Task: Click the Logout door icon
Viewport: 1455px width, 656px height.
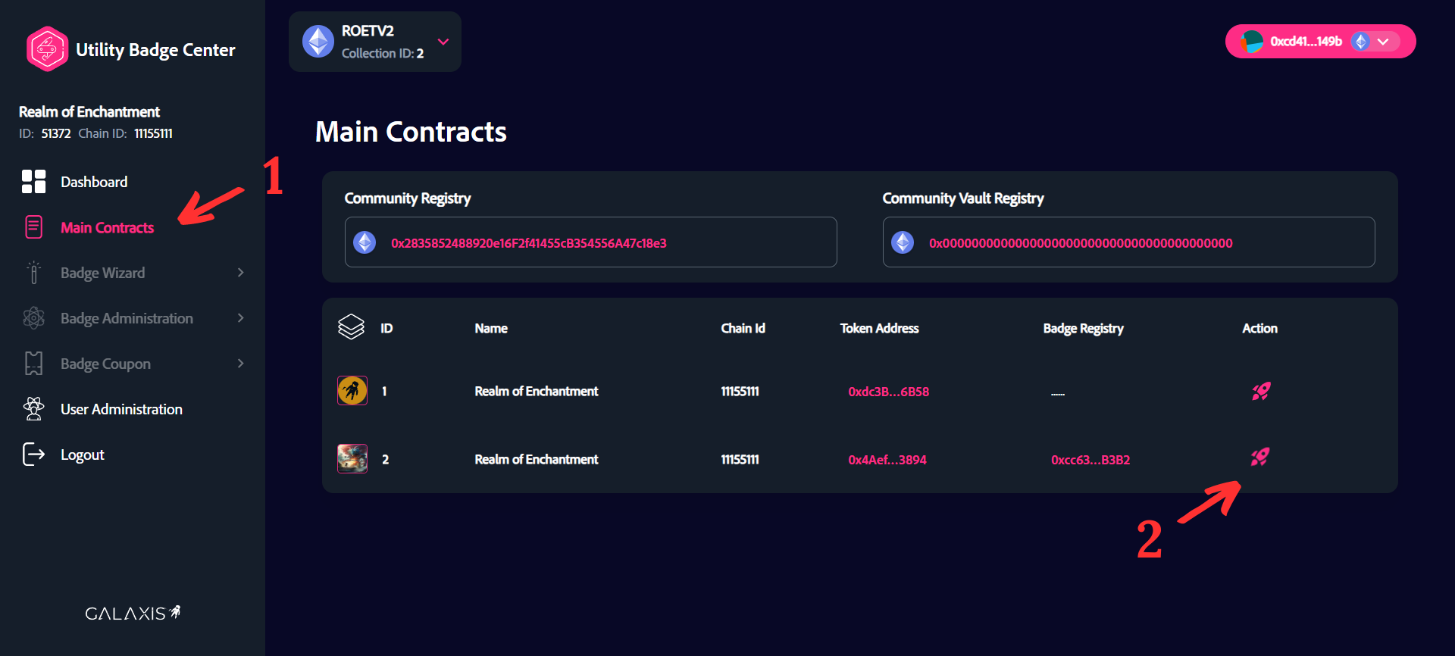Action: 33,455
